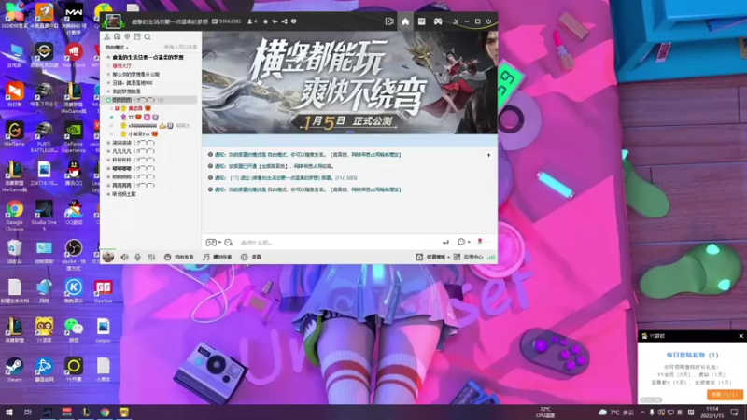Open Steam desktop shortcut
The width and height of the screenshot is (747, 420).
click(14, 370)
